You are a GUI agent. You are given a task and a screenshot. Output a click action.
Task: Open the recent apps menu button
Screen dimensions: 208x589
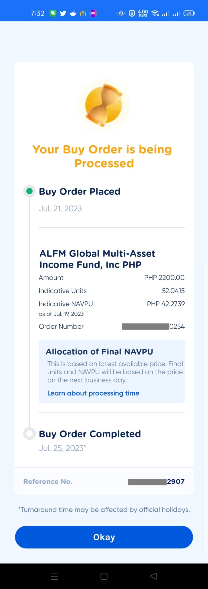coord(54,576)
